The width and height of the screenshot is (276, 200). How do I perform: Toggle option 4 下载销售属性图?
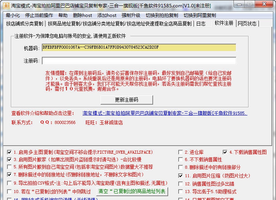pos(225,152)
